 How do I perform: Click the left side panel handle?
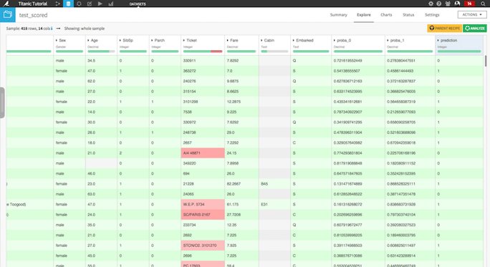[2, 102]
